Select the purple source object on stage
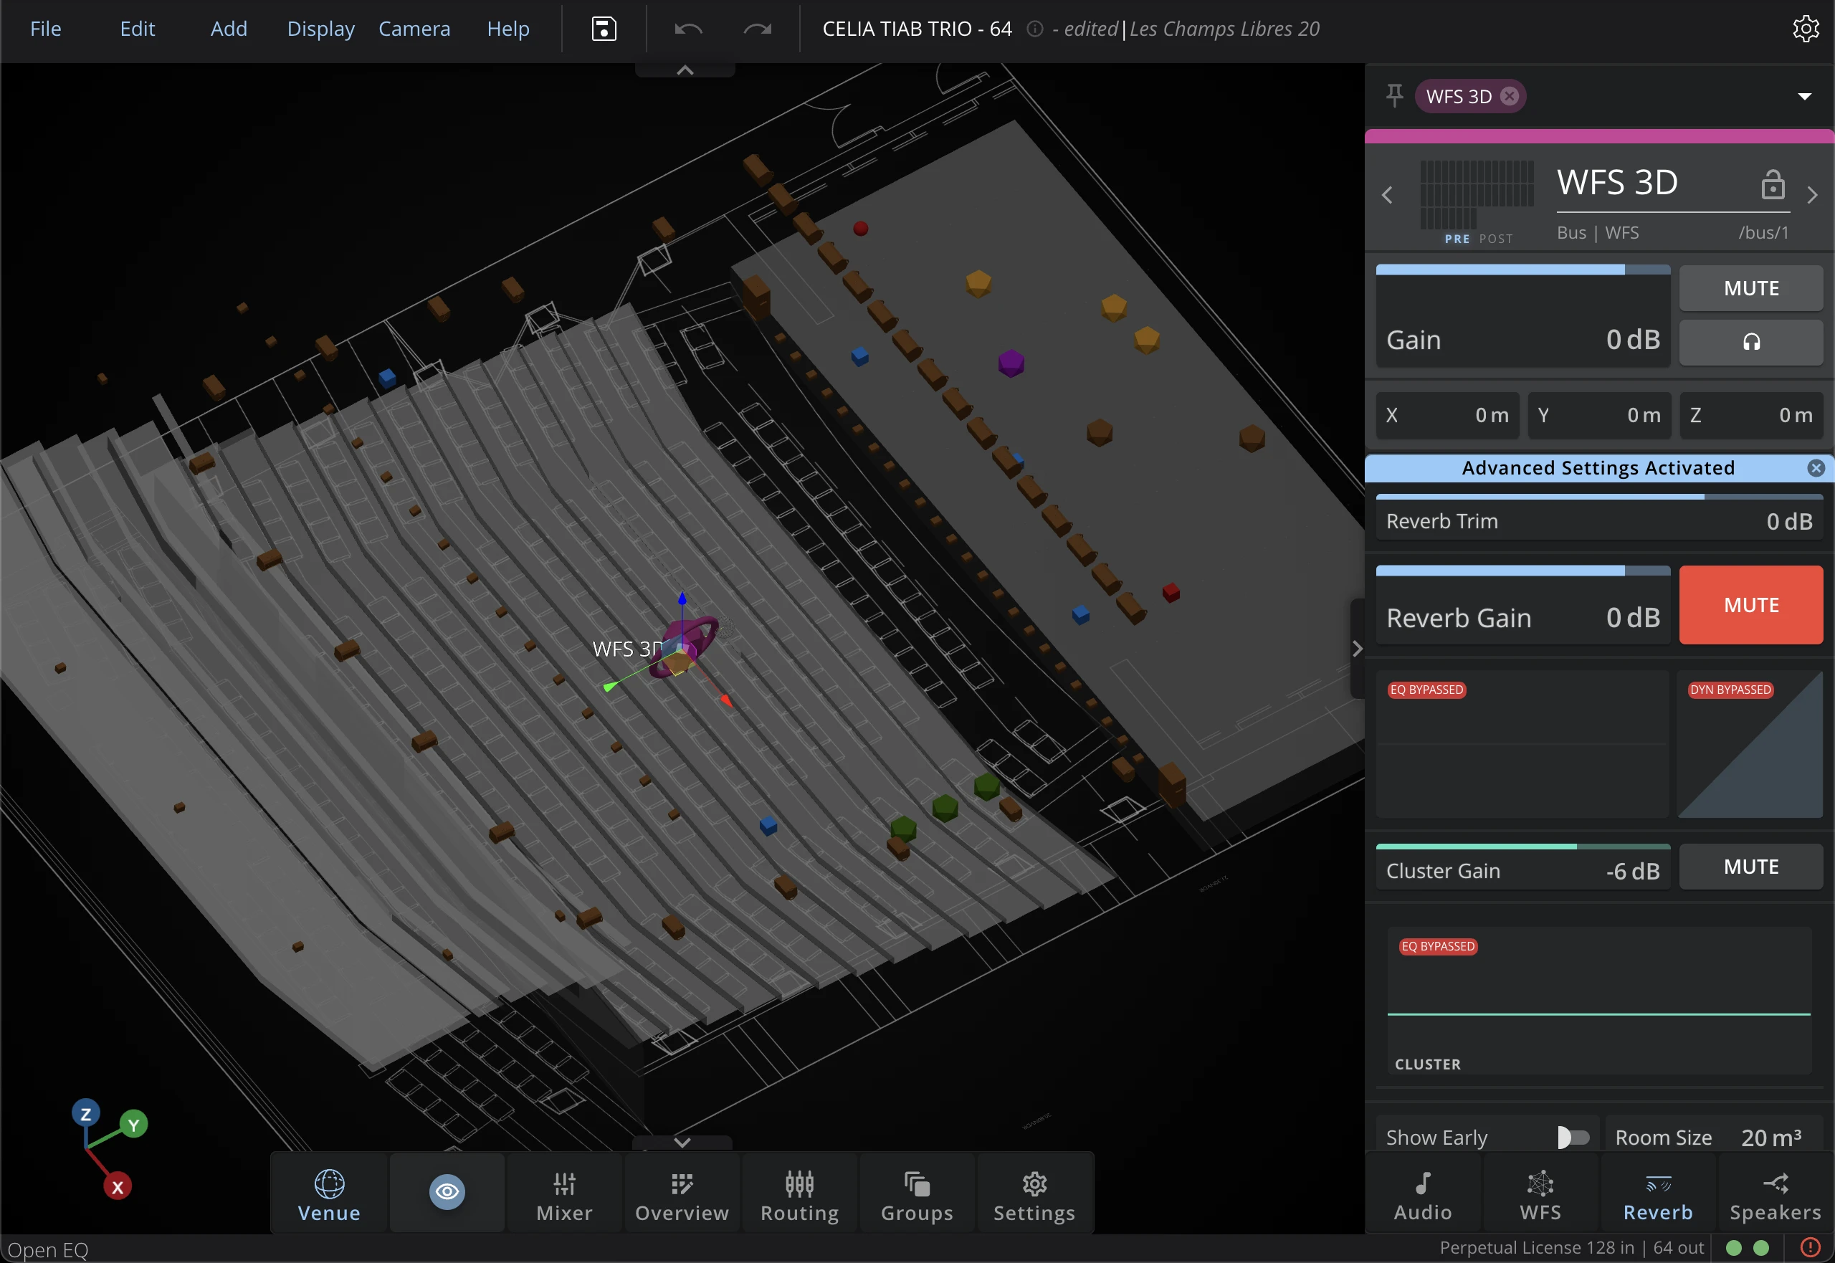This screenshot has height=1263, width=1835. (1011, 363)
